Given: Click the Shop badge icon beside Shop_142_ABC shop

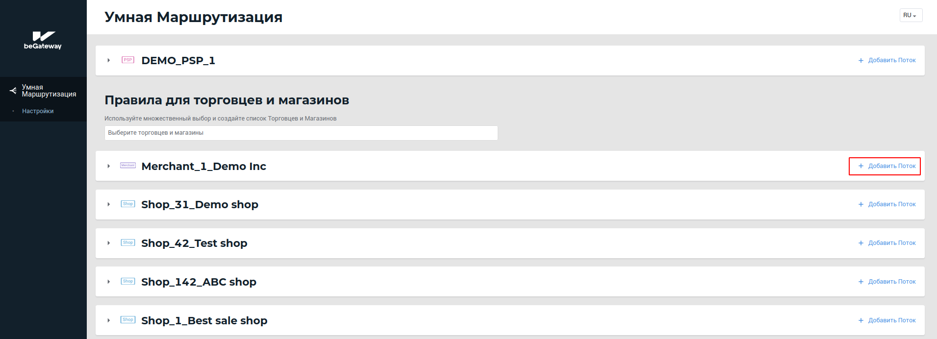Looking at the screenshot, I should 128,281.
